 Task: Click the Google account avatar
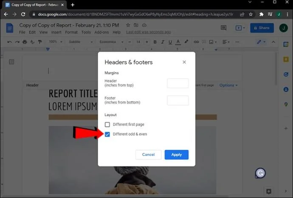click(x=284, y=28)
